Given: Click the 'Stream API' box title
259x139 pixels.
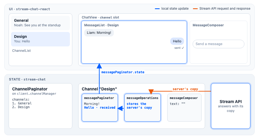Looking at the screenshot, I should (x=231, y=101).
